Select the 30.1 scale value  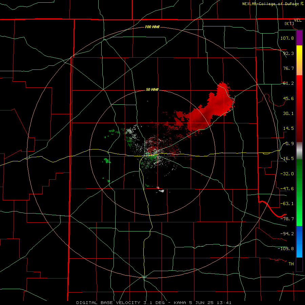[288, 114]
